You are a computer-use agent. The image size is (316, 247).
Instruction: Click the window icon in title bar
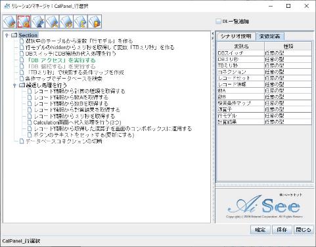7,6
